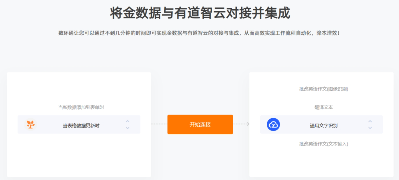Viewport: 399px width, 180px height.
Task: Click the dotted connector line right of 开始连接
Action: (x=240, y=124)
